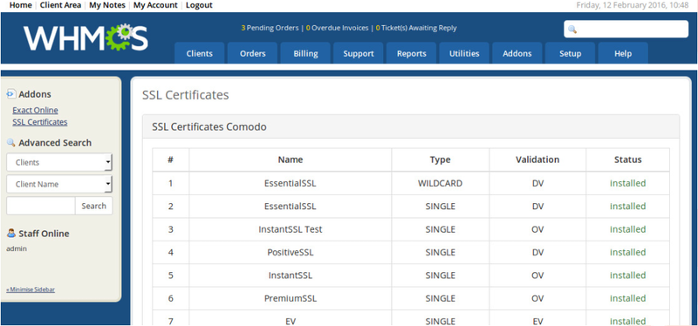
Task: Open the Setup menu tab
Action: tap(571, 53)
